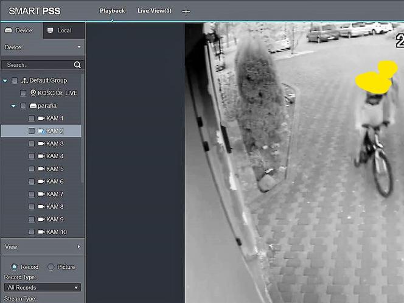This screenshot has width=404, height=303.
Task: Select the KAM 1 label
Action: point(55,118)
